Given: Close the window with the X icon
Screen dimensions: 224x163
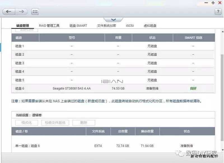Looking at the screenshot, I should pos(219,3).
